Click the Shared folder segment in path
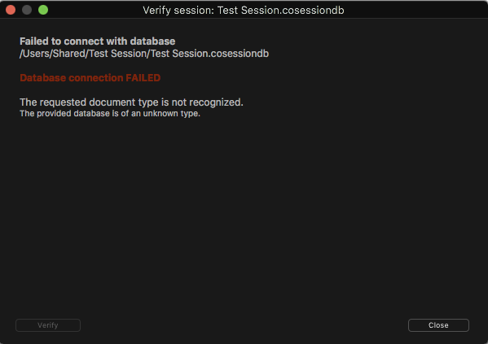Image resolution: width=488 pixels, height=344 pixels. pyautogui.click(x=68, y=54)
